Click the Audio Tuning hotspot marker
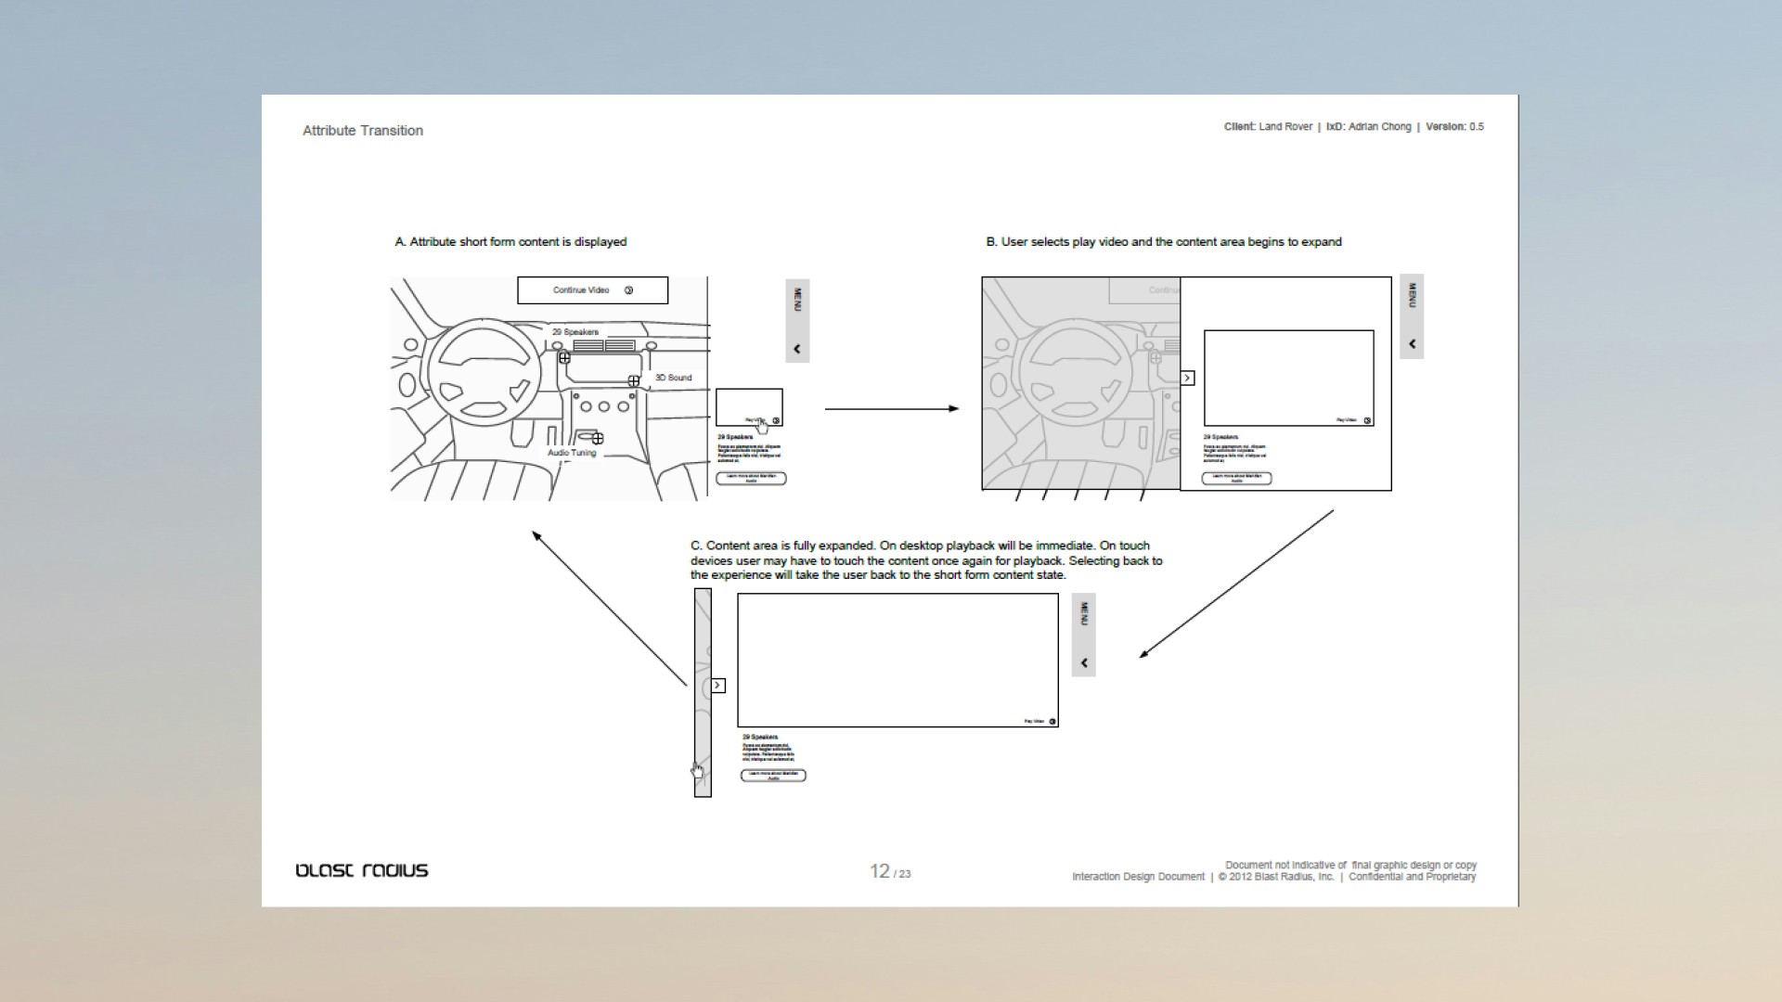 click(x=599, y=439)
